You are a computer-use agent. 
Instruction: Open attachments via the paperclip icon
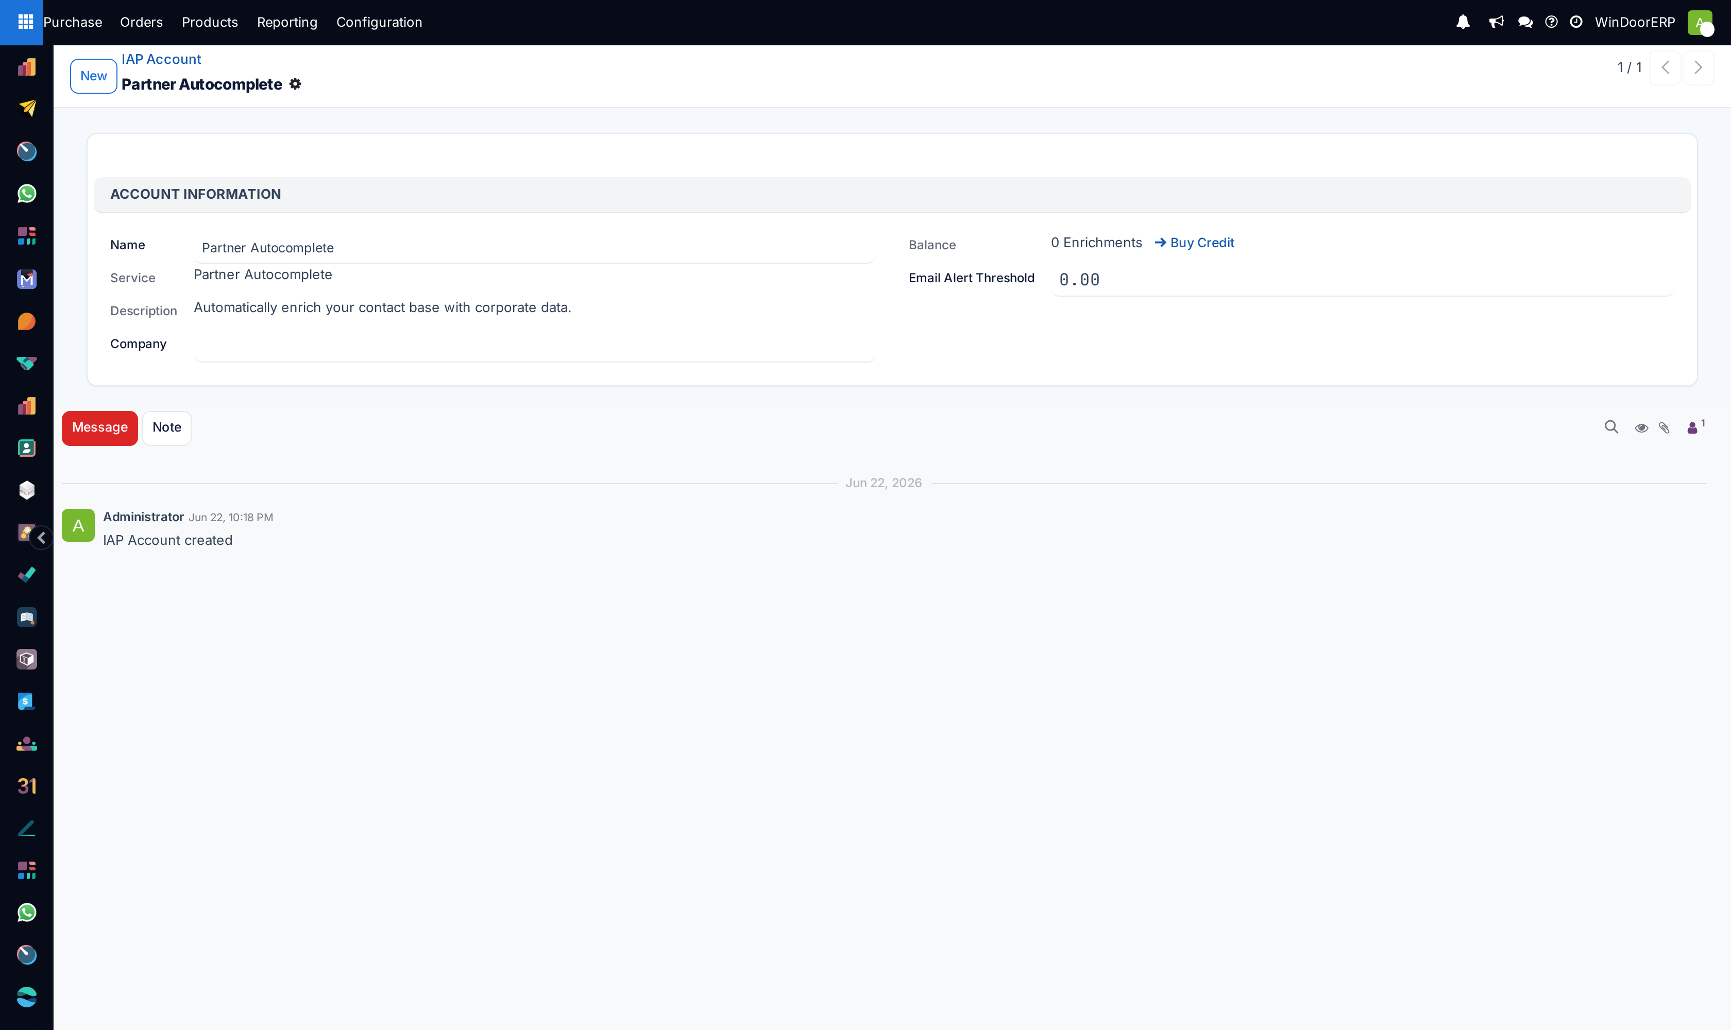[x=1665, y=428]
